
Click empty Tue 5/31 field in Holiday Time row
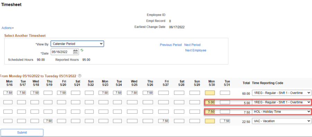click(x=225, y=112)
